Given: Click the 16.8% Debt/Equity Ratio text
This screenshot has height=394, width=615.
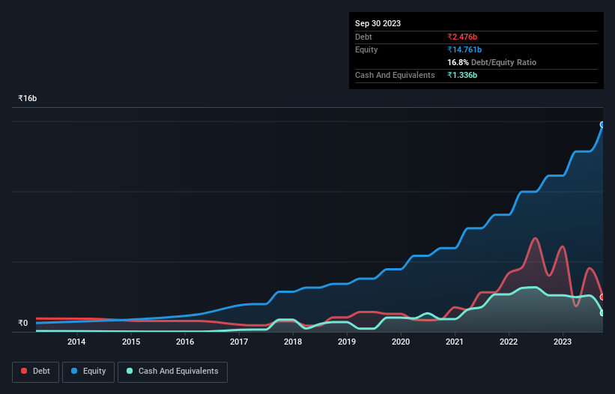Looking at the screenshot, I should 492,62.
